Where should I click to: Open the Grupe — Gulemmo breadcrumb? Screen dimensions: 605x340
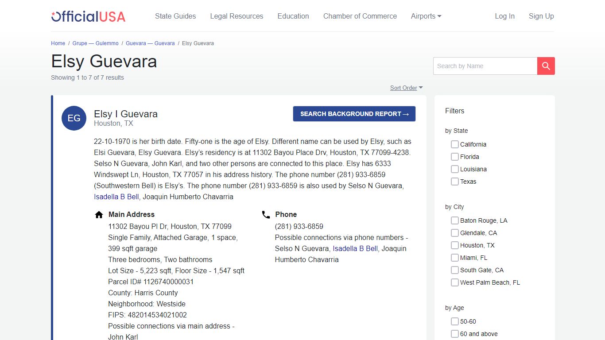96,43
